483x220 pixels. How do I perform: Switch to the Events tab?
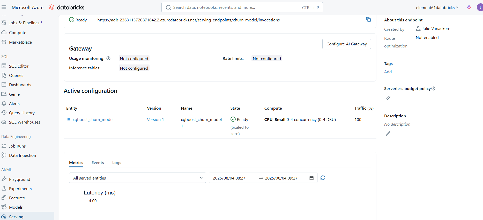(x=98, y=163)
